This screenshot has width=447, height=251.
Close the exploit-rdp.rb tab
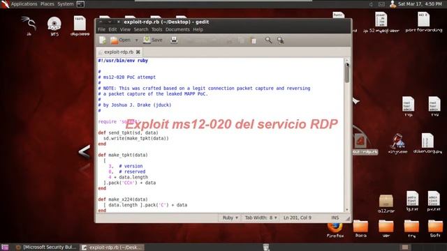pyautogui.click(x=138, y=52)
